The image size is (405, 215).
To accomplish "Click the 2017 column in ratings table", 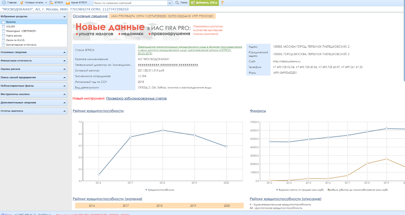I will (126, 206).
